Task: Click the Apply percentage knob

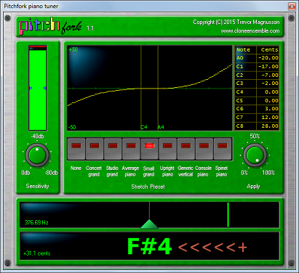Action: pyautogui.click(x=255, y=155)
